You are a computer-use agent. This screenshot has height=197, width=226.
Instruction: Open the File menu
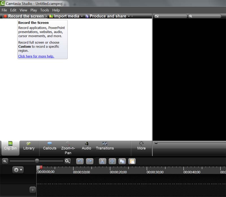click(x=4, y=10)
